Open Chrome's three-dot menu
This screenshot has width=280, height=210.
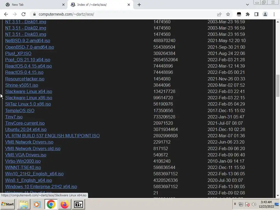(x=274, y=14)
